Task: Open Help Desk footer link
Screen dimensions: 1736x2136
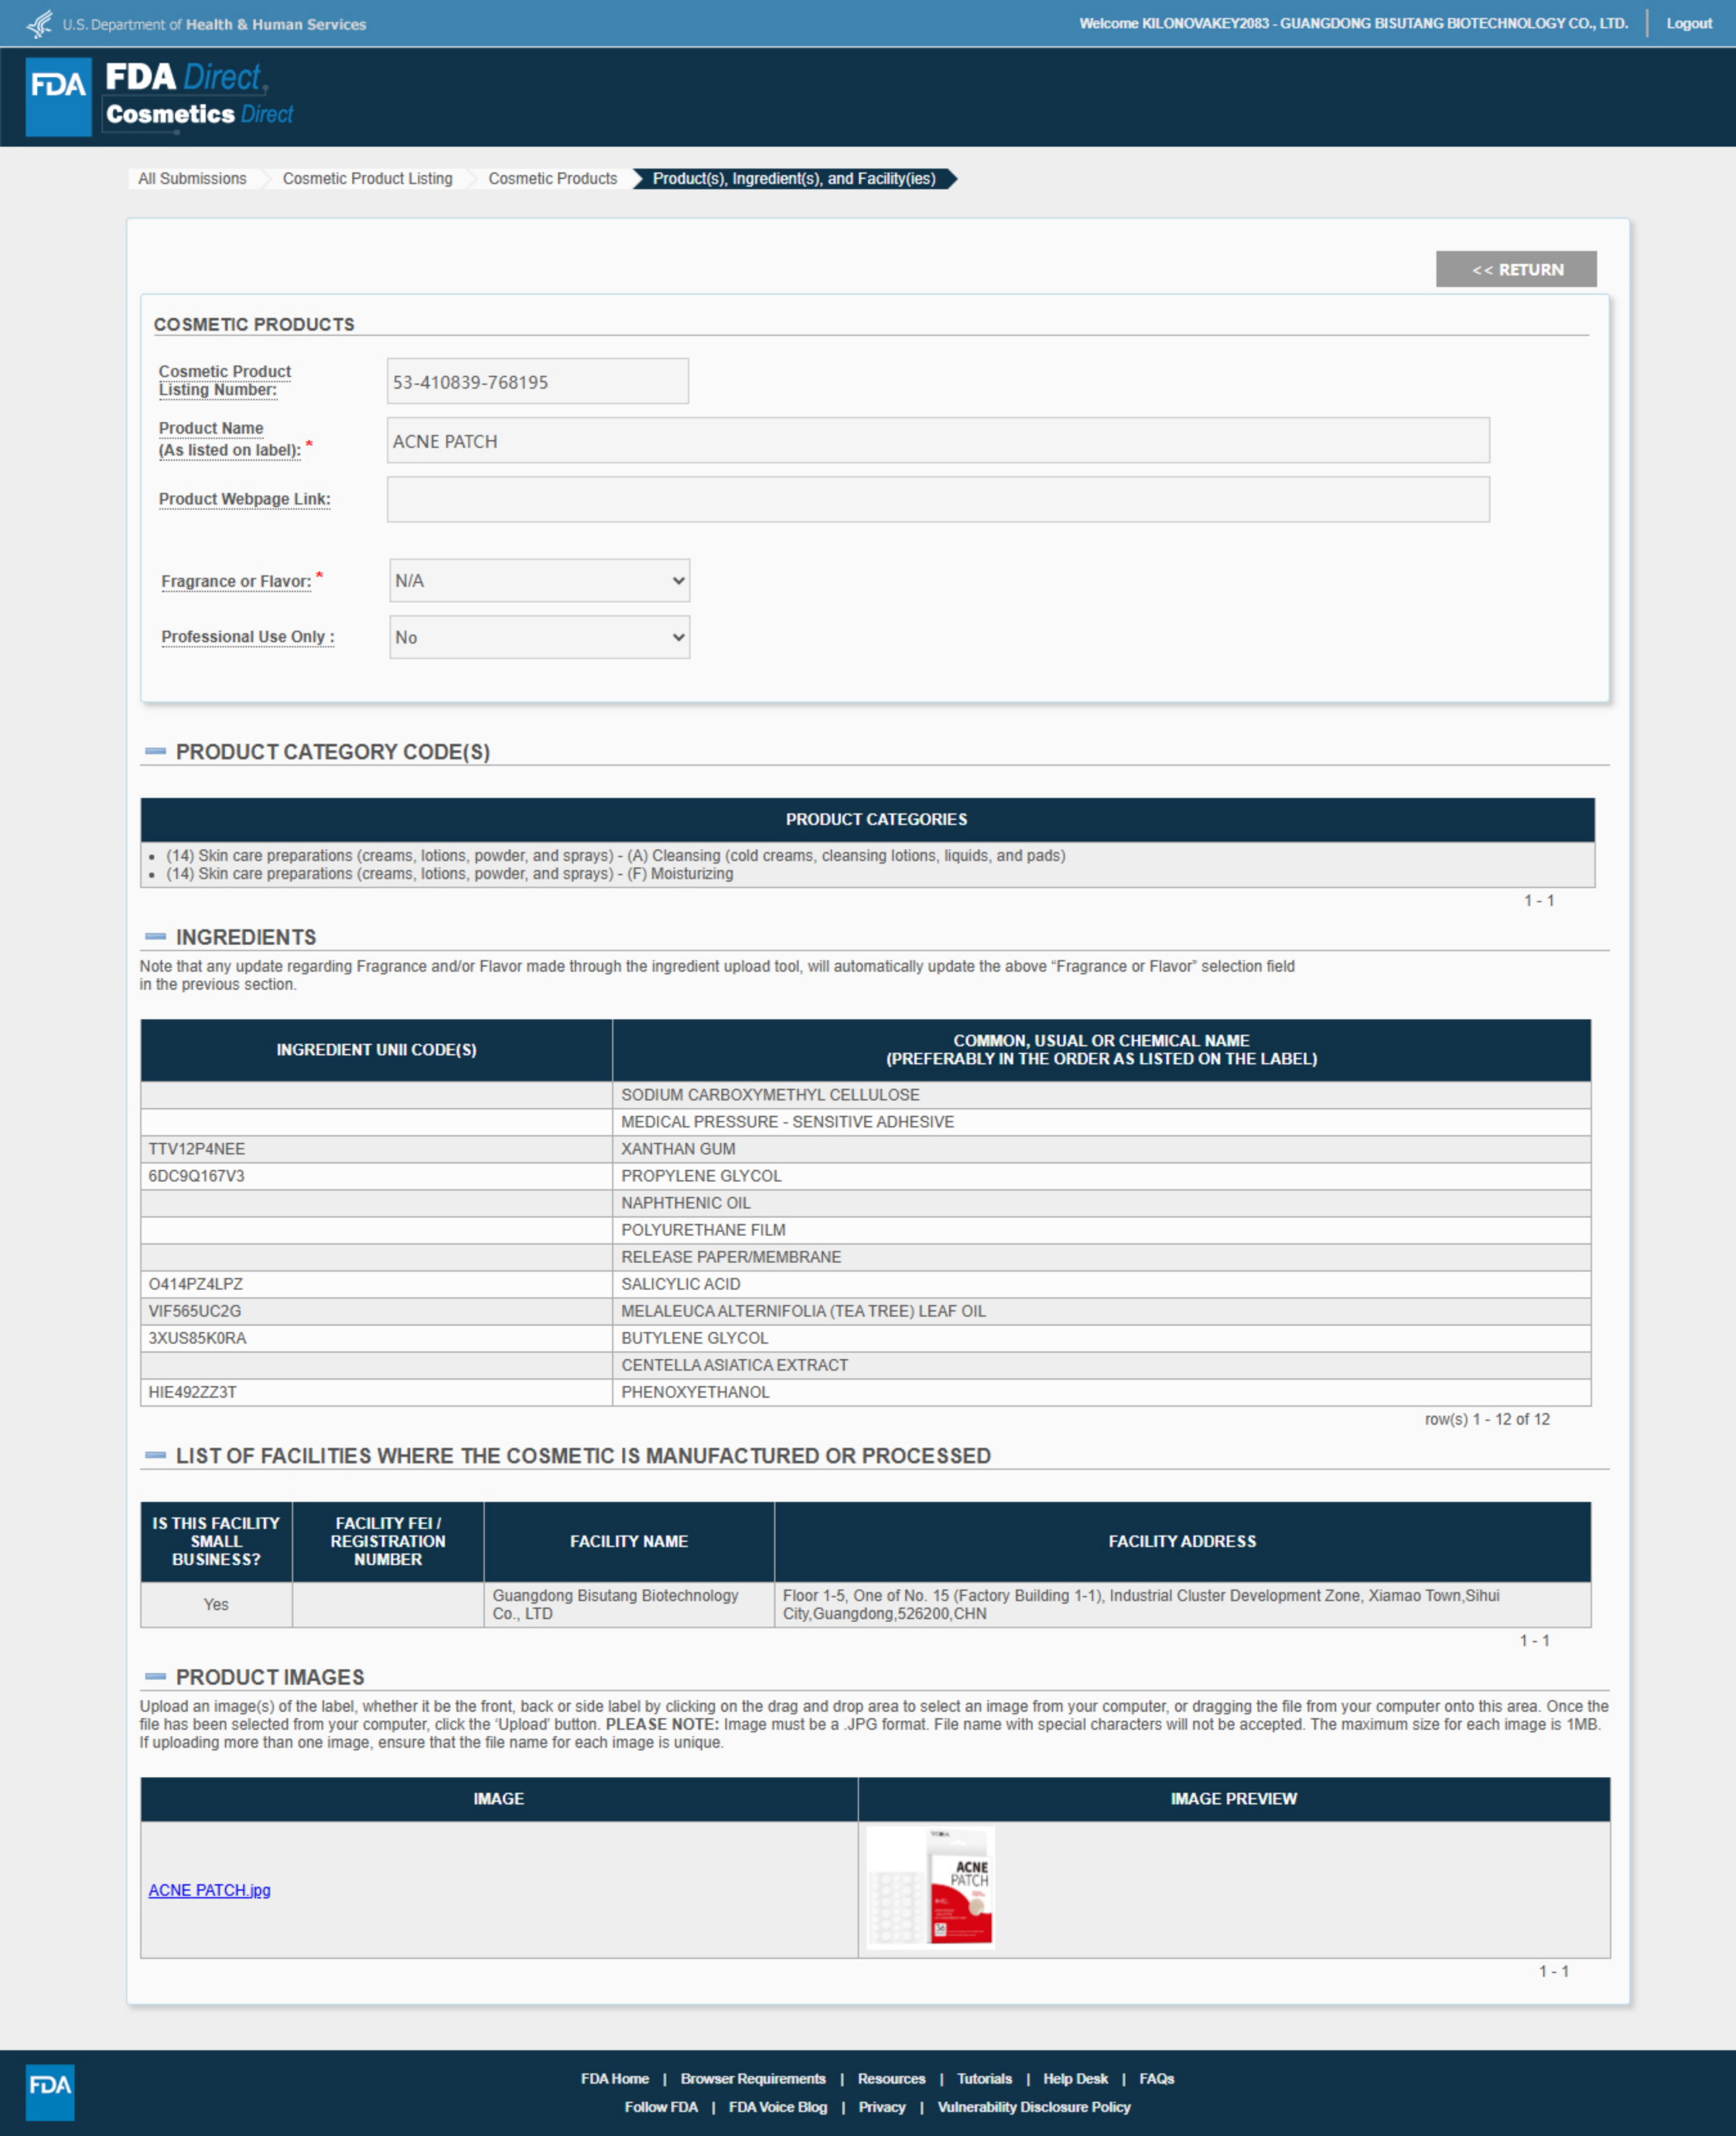Action: tap(1075, 2079)
